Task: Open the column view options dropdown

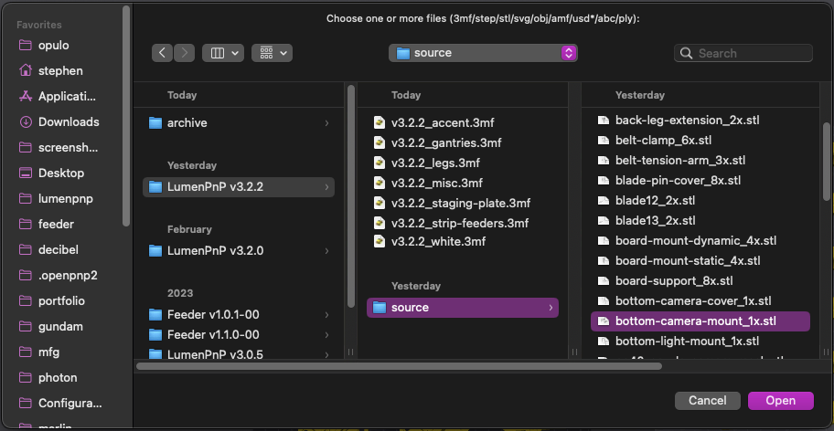Action: pyautogui.click(x=222, y=53)
